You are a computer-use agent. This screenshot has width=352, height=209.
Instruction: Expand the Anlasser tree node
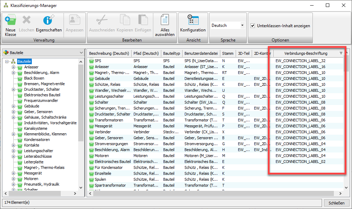click(14, 67)
